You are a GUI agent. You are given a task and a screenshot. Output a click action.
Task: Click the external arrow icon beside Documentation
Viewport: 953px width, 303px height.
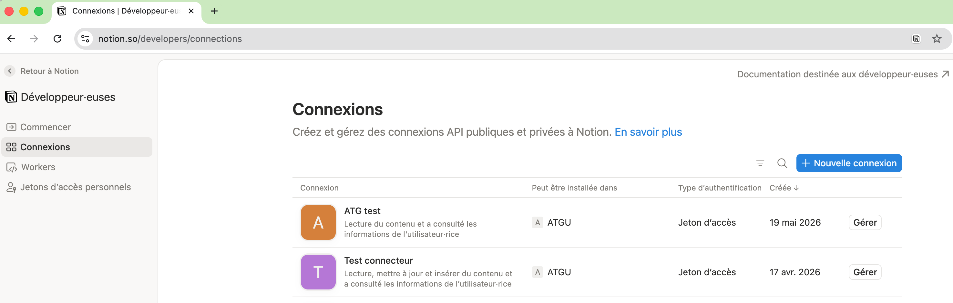[945, 74]
